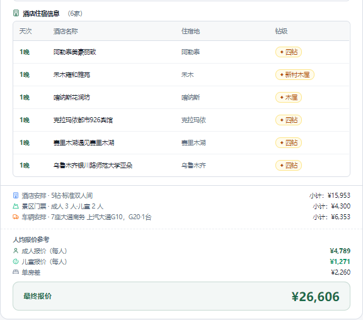Click the 钻级 column header
This screenshot has height=320, width=363.
pyautogui.click(x=281, y=31)
